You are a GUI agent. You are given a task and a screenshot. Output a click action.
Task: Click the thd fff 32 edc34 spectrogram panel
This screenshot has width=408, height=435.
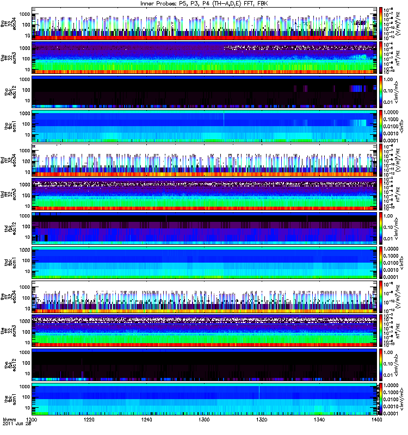coord(204,160)
